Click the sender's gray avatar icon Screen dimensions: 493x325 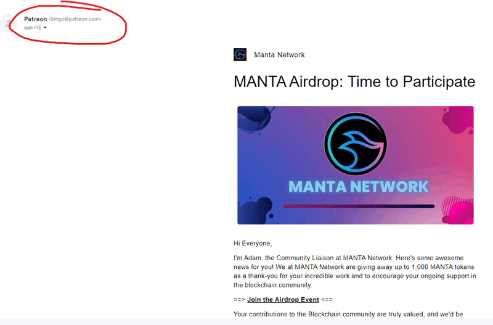click(7, 23)
